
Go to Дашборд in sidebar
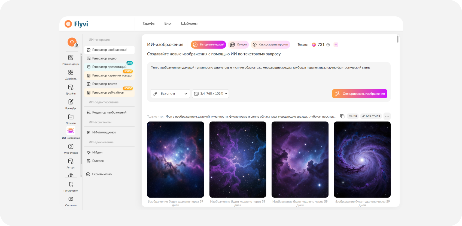(x=71, y=75)
